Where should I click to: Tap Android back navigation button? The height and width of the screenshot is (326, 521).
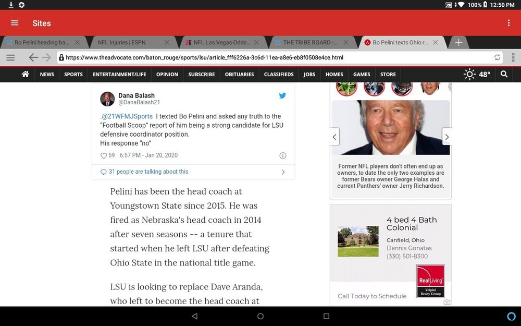pyautogui.click(x=195, y=316)
